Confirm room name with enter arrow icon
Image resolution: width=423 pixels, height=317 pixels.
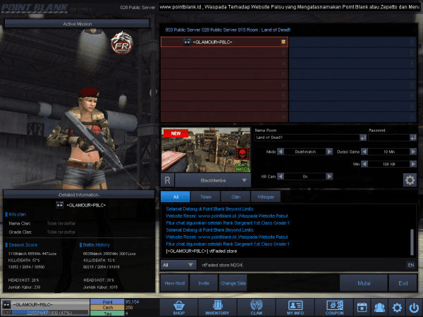click(363, 137)
